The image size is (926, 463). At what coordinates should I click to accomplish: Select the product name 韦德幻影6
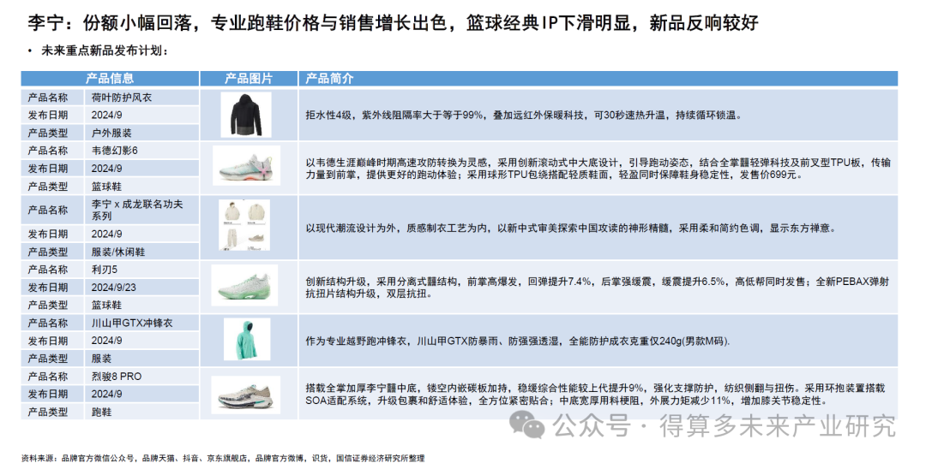pyautogui.click(x=115, y=151)
